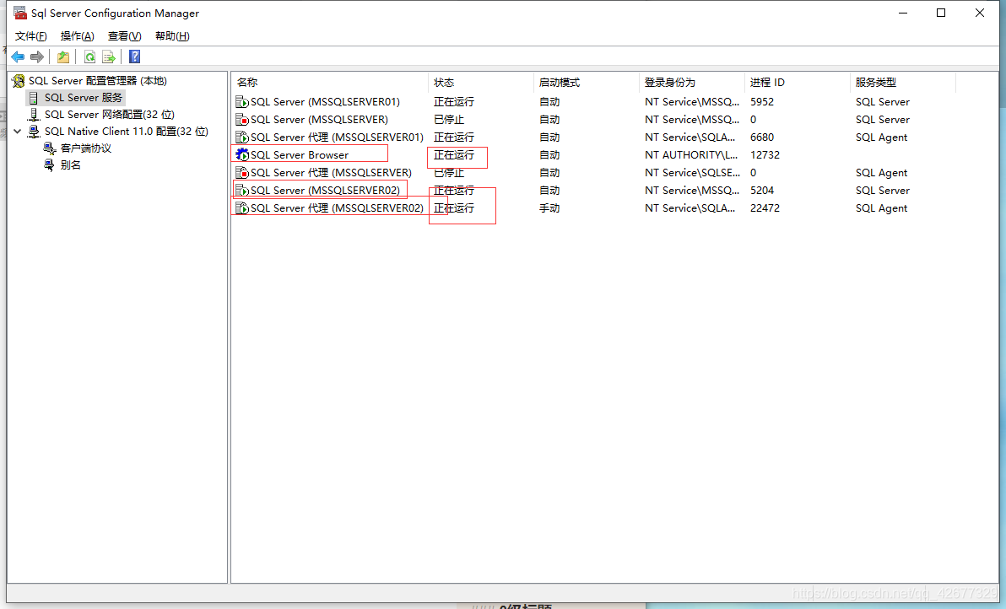This screenshot has width=1006, height=609.
Task: Click the Refresh toolbar icon
Action: pyautogui.click(x=89, y=57)
